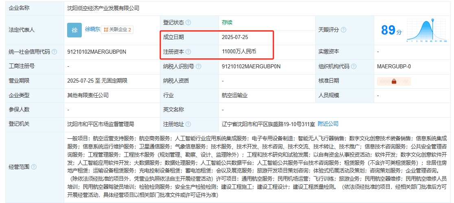Open legal representative 徐晓东's profile link
The width and height of the screenshot is (454, 203).
click(92, 29)
